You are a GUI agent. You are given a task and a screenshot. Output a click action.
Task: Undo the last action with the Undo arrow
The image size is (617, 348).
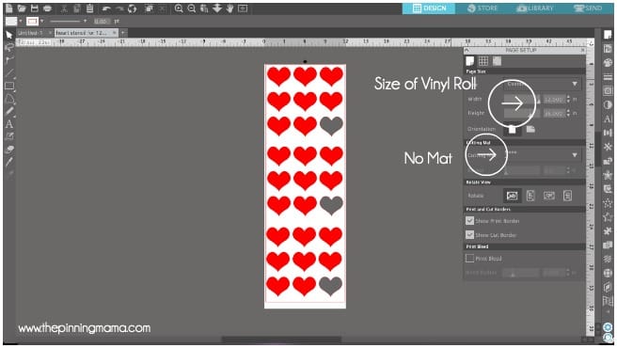click(106, 8)
